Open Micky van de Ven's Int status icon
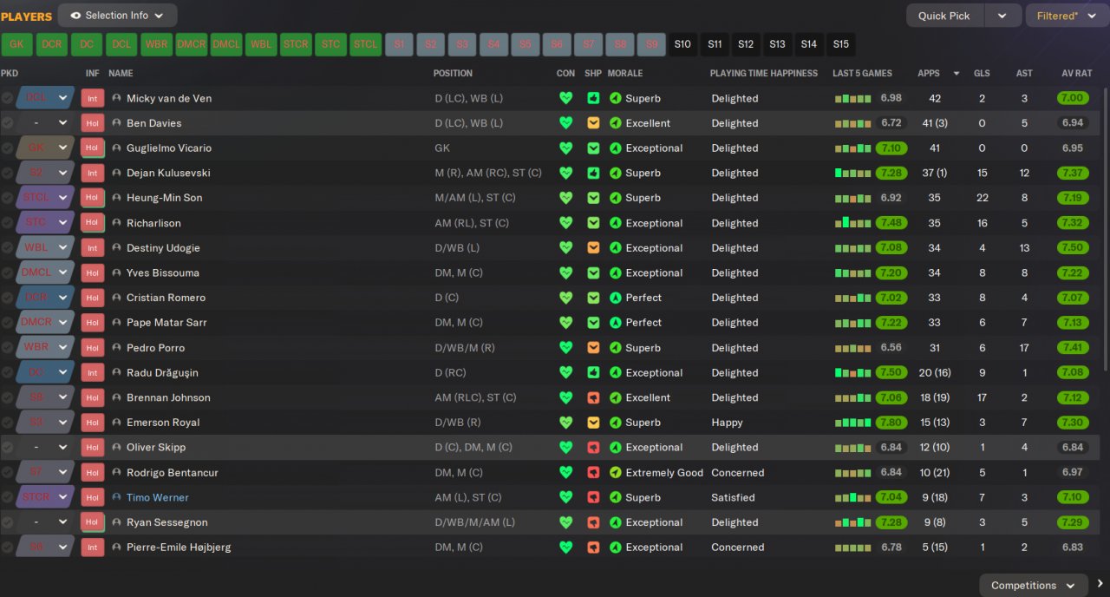The height and width of the screenshot is (597, 1110). click(x=92, y=98)
